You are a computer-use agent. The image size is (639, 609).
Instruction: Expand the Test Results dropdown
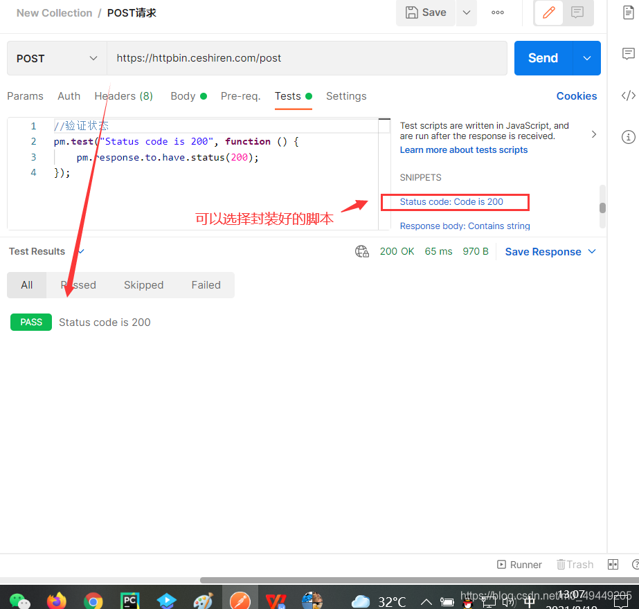[x=81, y=251]
